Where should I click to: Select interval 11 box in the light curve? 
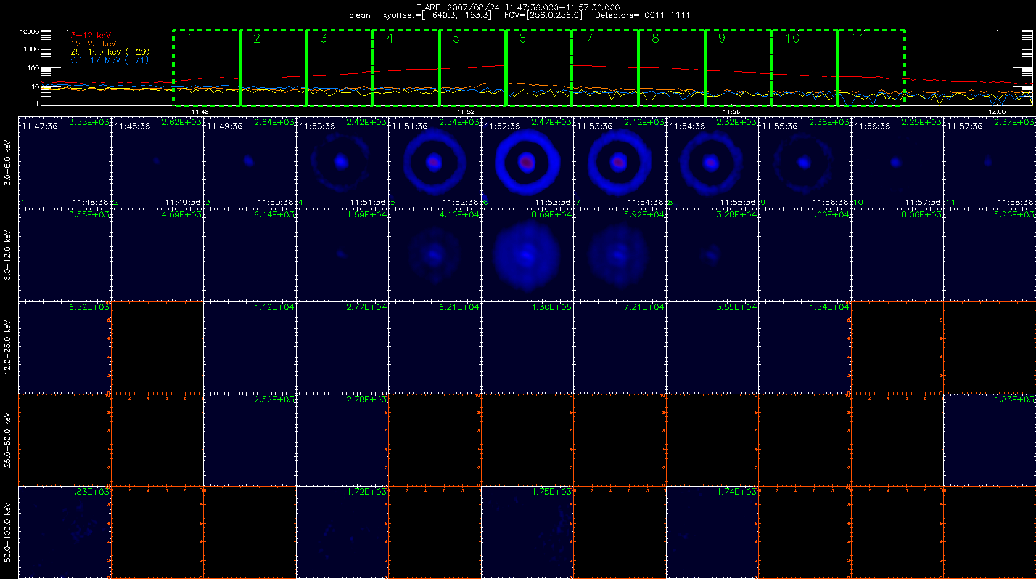pos(871,68)
